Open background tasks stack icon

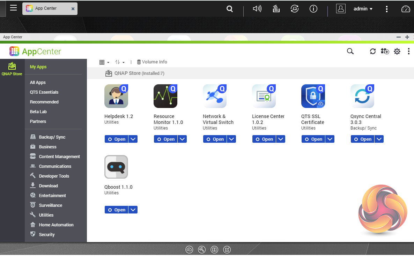276,9
